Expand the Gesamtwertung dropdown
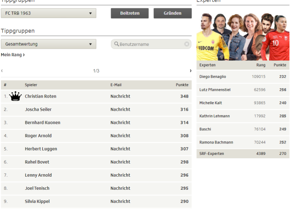 point(48,44)
